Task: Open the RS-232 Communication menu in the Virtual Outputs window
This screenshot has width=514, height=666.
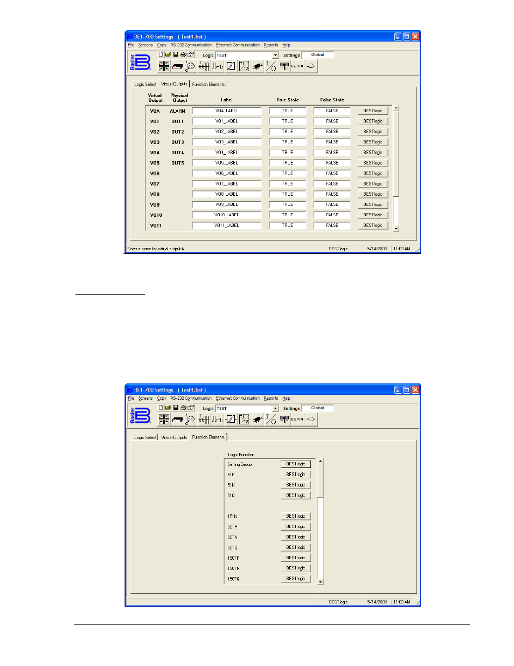Action: [x=191, y=45]
